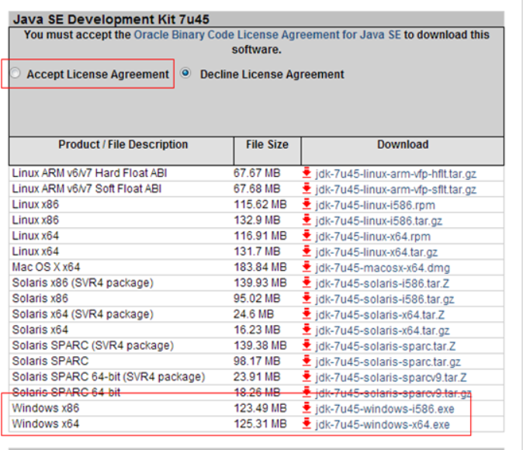The image size is (523, 450).
Task: Open the jdk-7u45-solaris-i586.tar.gz link
Action: [385, 299]
